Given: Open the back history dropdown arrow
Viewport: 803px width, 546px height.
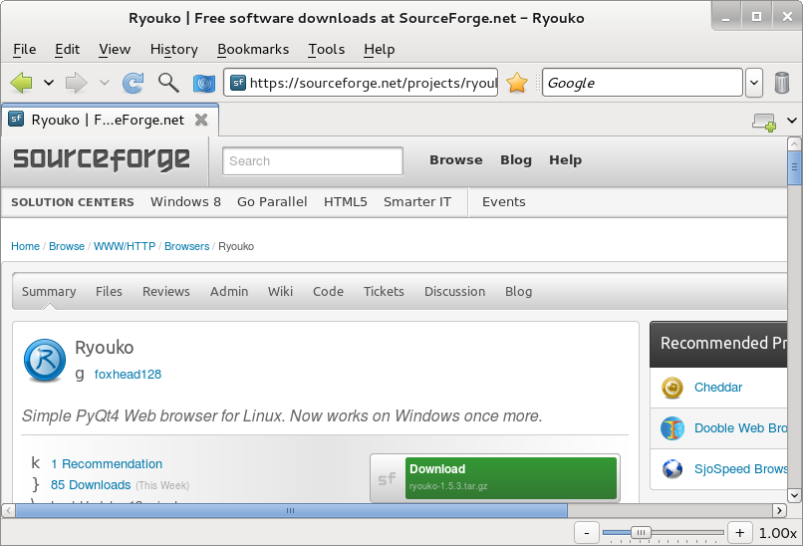Looking at the screenshot, I should (x=49, y=83).
